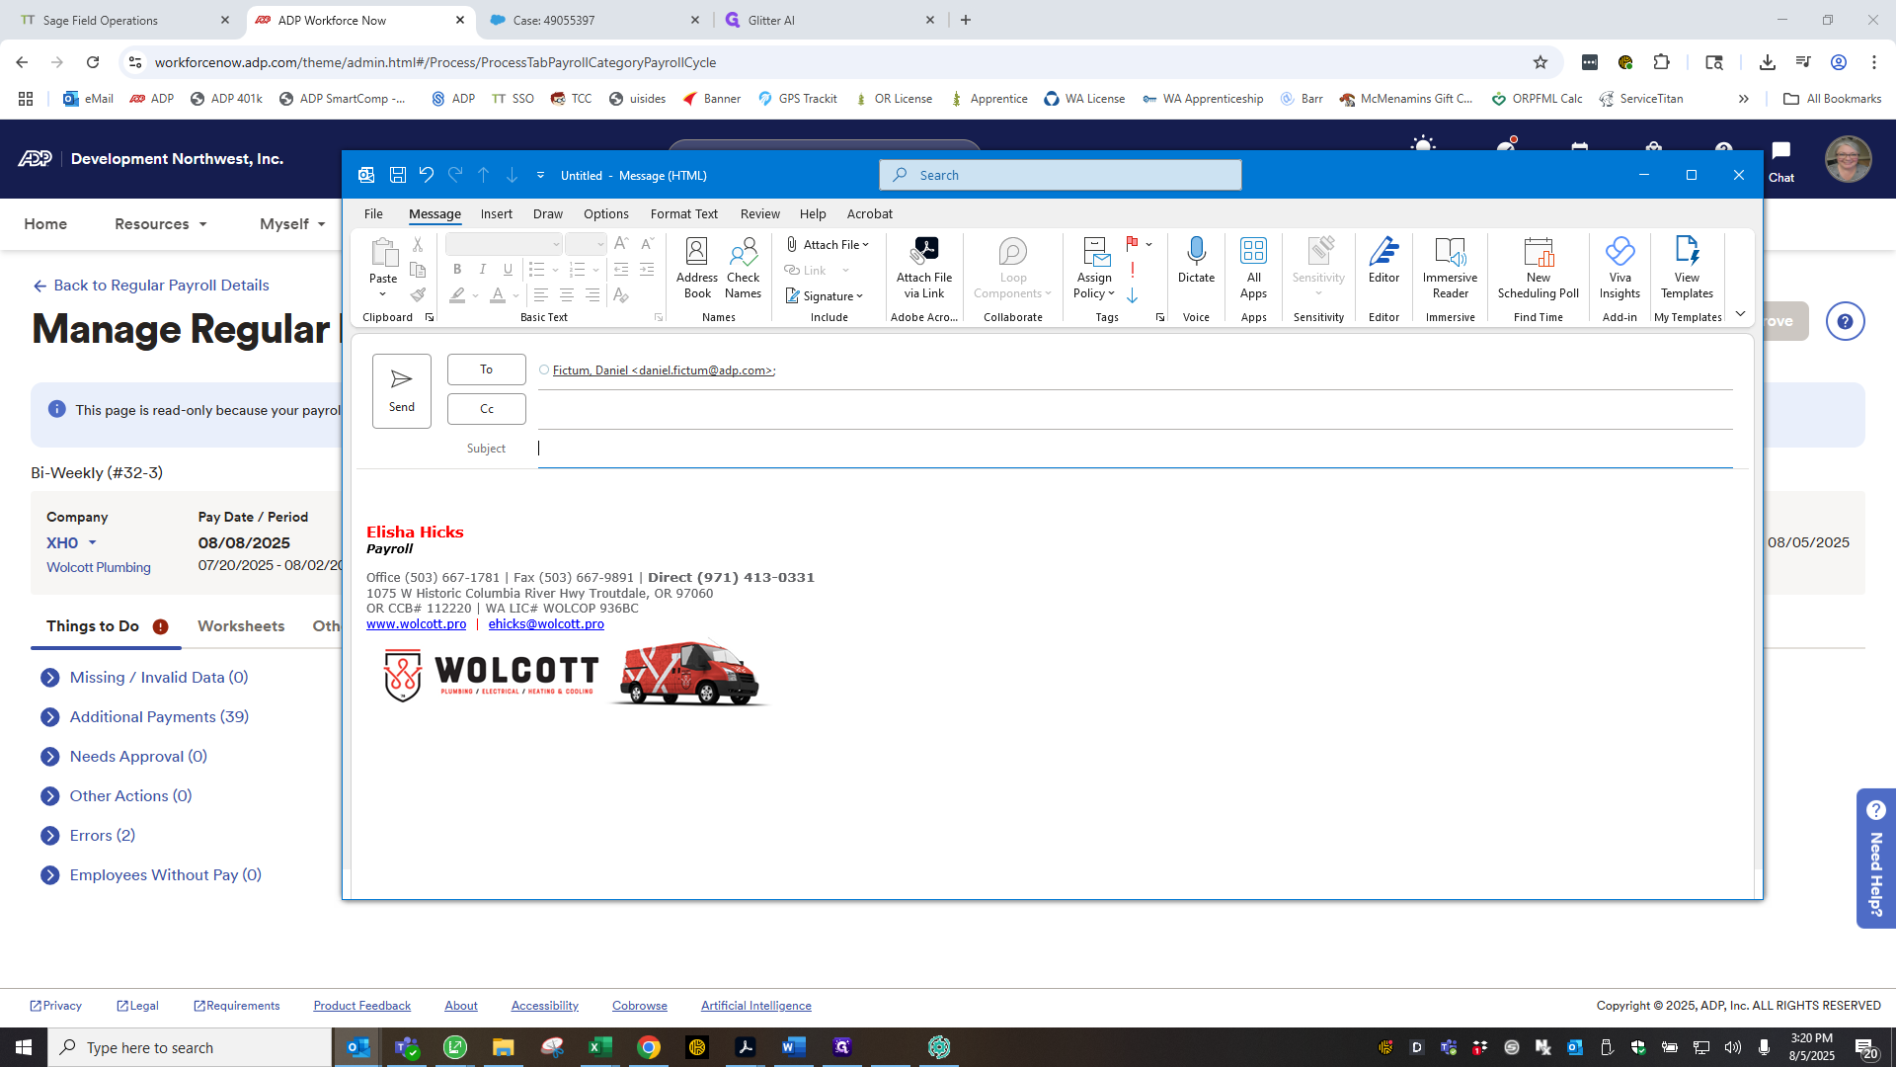Click the Format Painter brush icon
1896x1067 pixels.
pyautogui.click(x=418, y=294)
